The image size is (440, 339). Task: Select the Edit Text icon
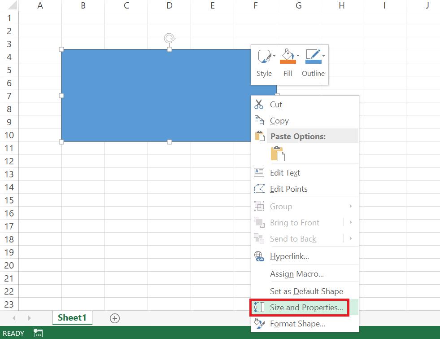(259, 172)
